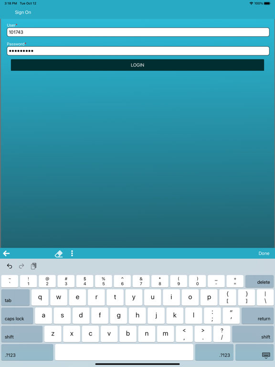Tap the return key
The width and height of the screenshot is (275, 367).
[257, 316]
